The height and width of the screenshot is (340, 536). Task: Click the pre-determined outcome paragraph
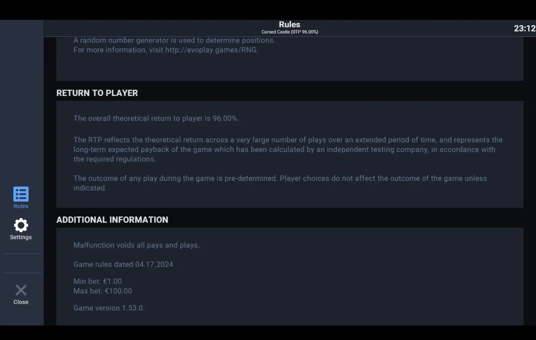pos(280,183)
